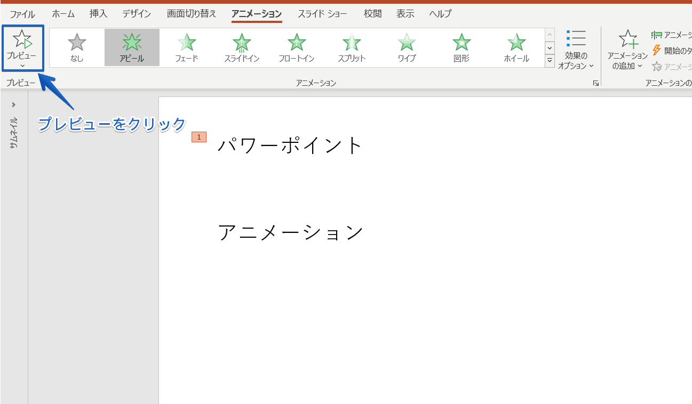Switch to the スライド ショー tab
The width and height of the screenshot is (692, 404).
(x=322, y=14)
